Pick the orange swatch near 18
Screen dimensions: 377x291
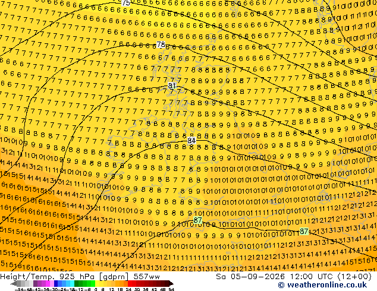pyautogui.click(x=122, y=283)
